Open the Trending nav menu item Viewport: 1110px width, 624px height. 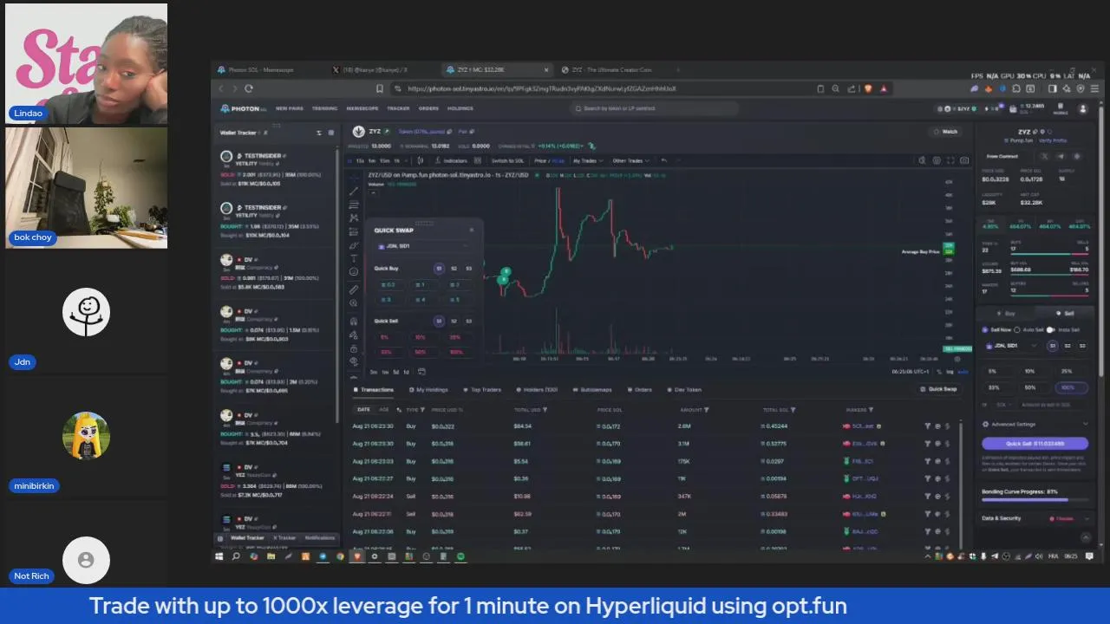coord(324,108)
